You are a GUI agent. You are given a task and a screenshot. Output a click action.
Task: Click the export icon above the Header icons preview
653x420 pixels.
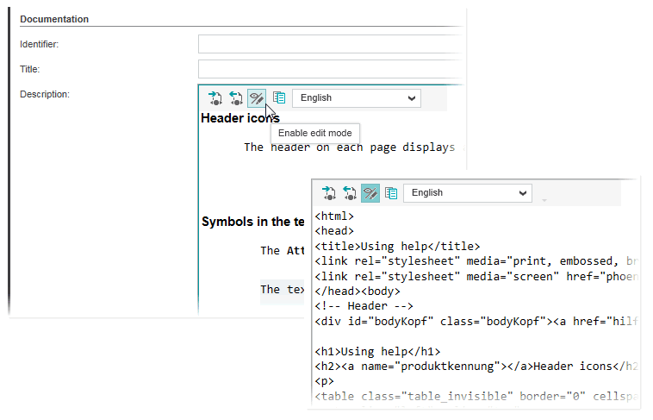pos(236,98)
